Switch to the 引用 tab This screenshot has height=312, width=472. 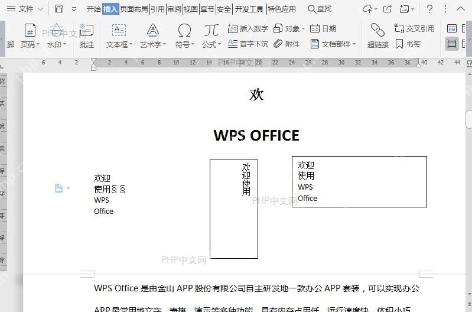click(158, 9)
